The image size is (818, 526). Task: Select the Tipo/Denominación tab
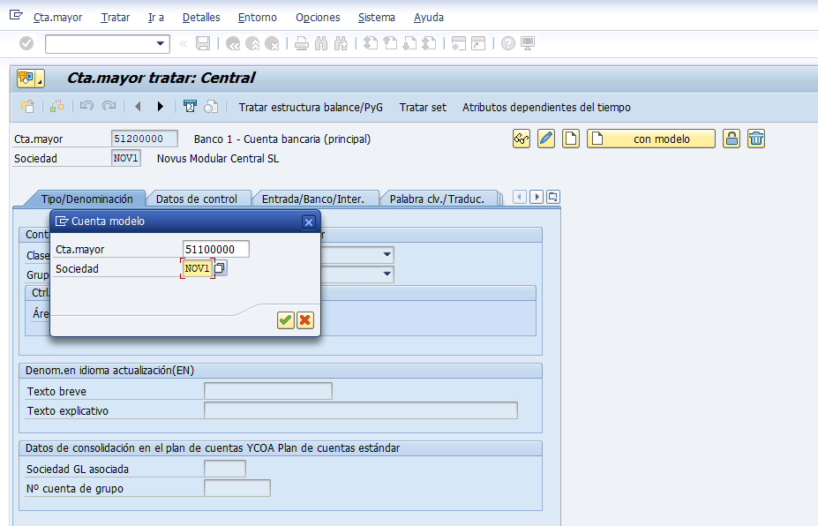pos(86,199)
